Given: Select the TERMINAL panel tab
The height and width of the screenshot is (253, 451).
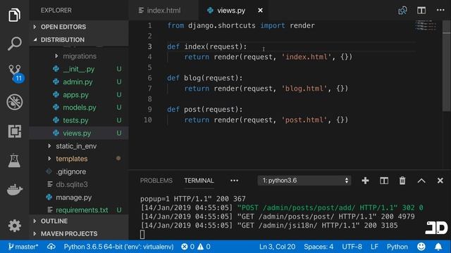Looking at the screenshot, I should pos(199,181).
